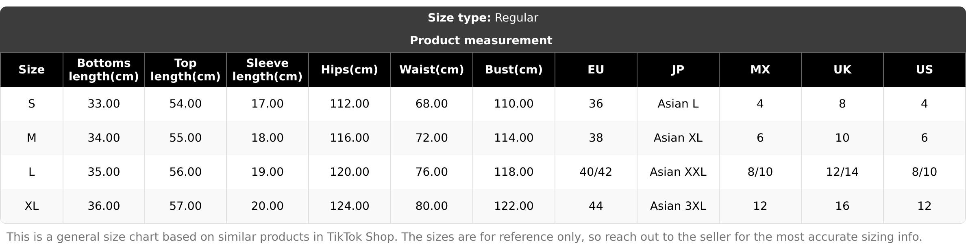Viewport: 966px width, 250px height.
Task: Click the XL size row label
Action: point(32,206)
